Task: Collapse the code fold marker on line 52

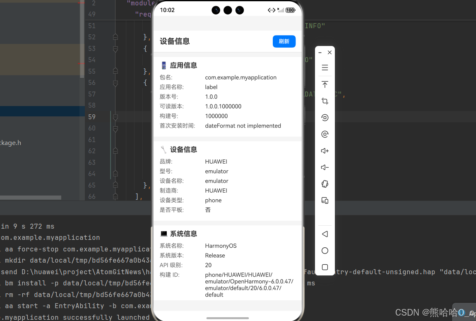Action: 115,37
